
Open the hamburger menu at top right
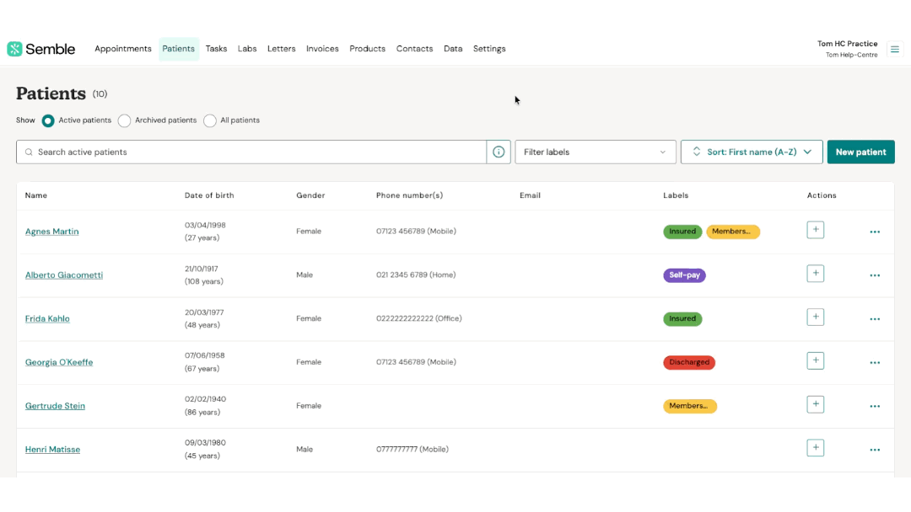pyautogui.click(x=895, y=49)
